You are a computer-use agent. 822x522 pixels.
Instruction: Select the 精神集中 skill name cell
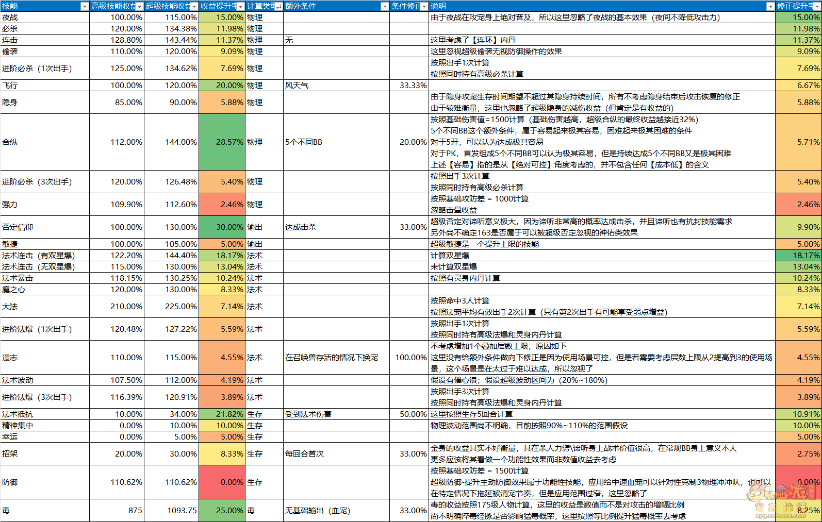click(45, 426)
